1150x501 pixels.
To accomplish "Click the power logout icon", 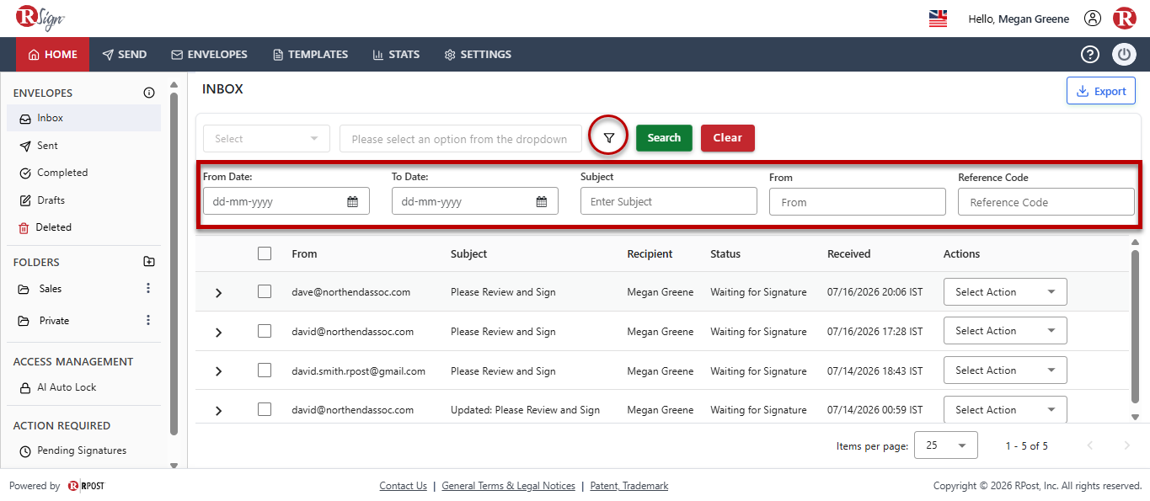I will pyautogui.click(x=1125, y=54).
